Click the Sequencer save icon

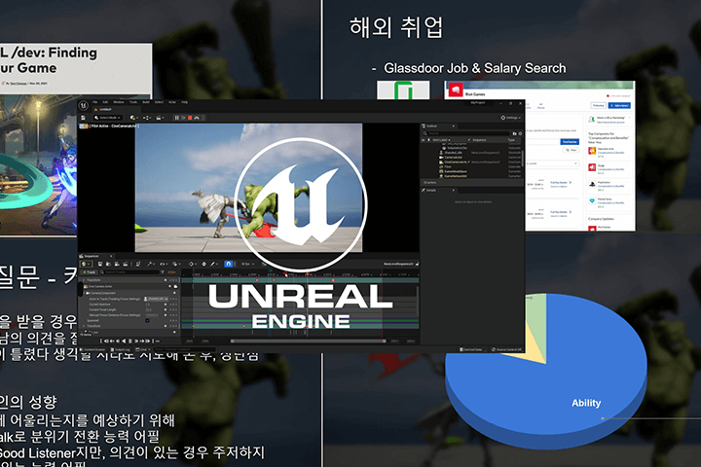click(x=100, y=264)
